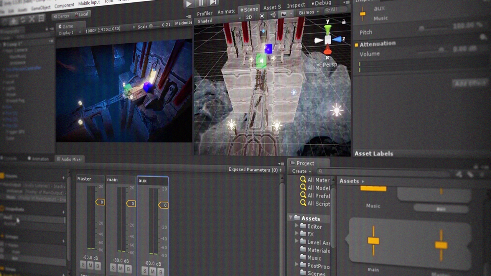Click the Play button to enter play mode

point(188,4)
